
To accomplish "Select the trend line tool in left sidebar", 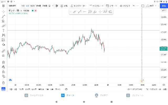I will tap(3, 16).
